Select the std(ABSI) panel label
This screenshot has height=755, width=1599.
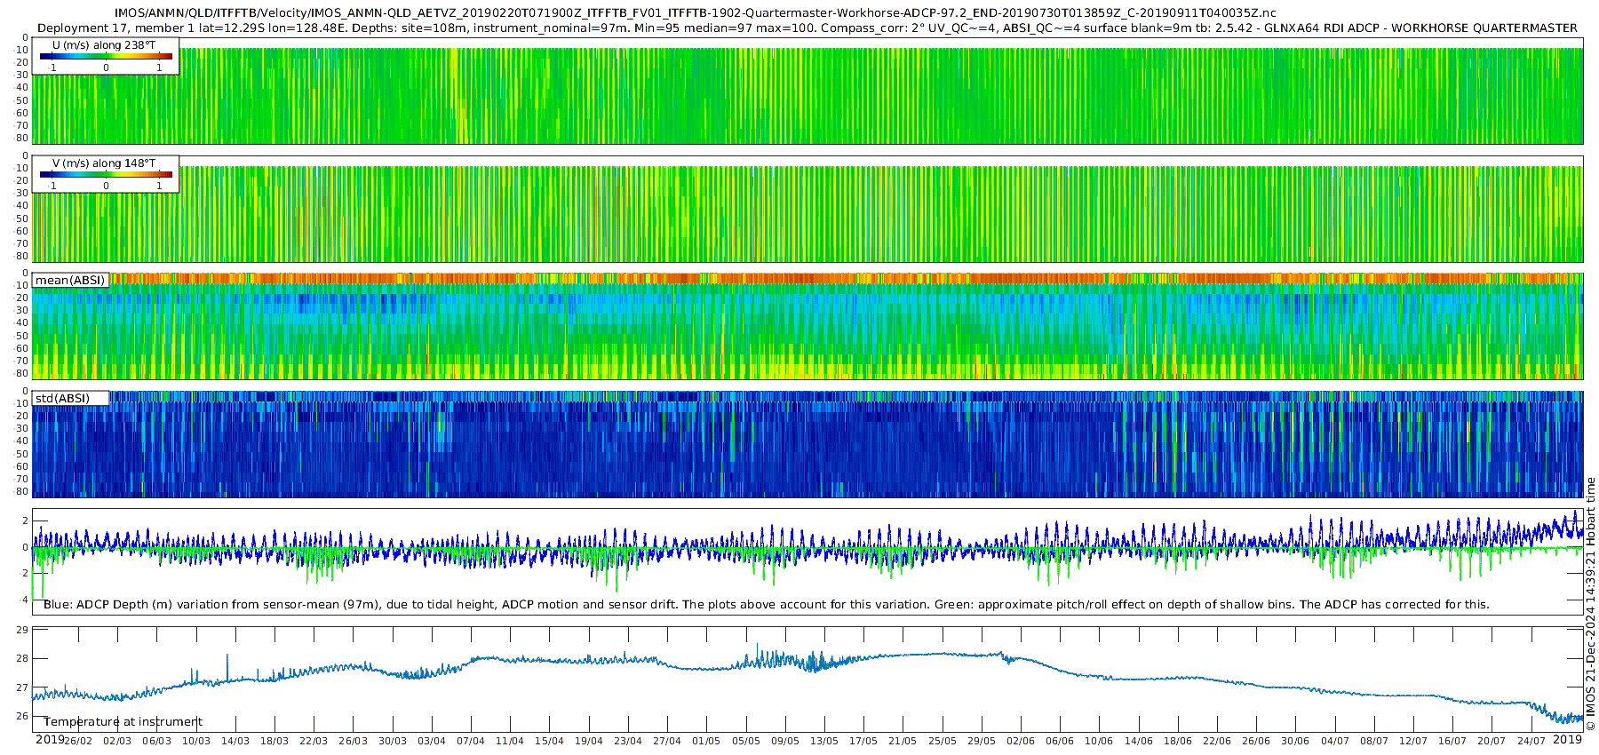(x=62, y=399)
